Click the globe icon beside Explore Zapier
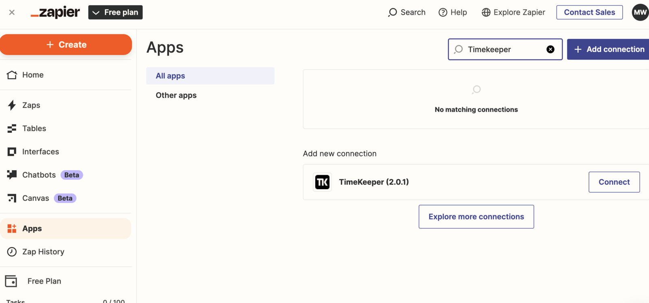649x303 pixels. tap(486, 13)
